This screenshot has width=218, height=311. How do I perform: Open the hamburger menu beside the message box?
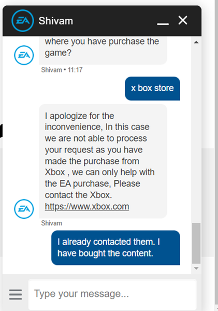click(16, 294)
